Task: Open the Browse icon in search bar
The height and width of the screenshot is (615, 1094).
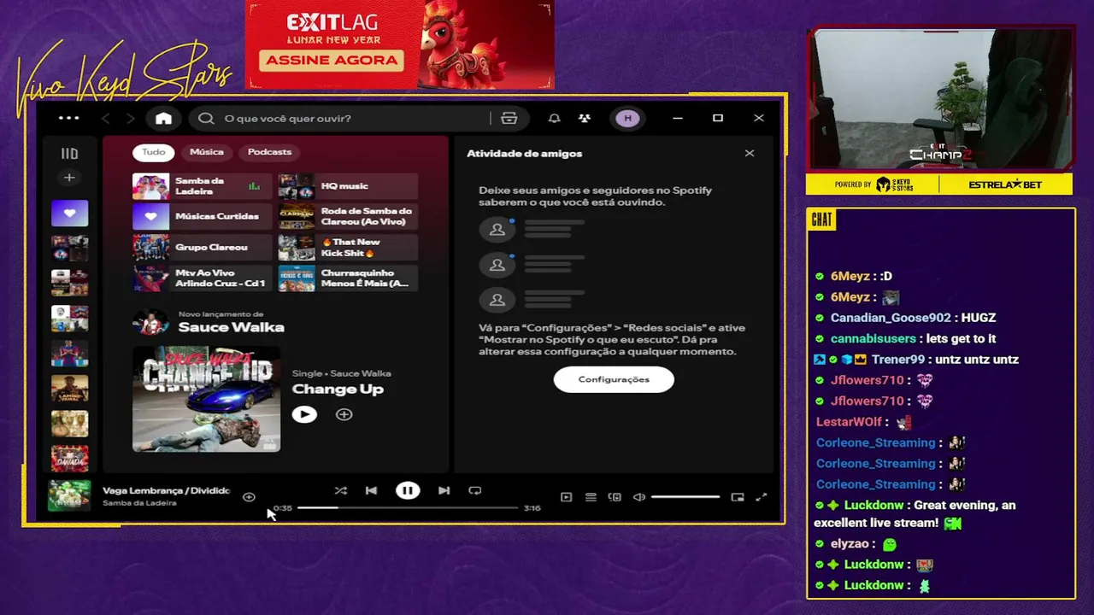Action: point(509,119)
